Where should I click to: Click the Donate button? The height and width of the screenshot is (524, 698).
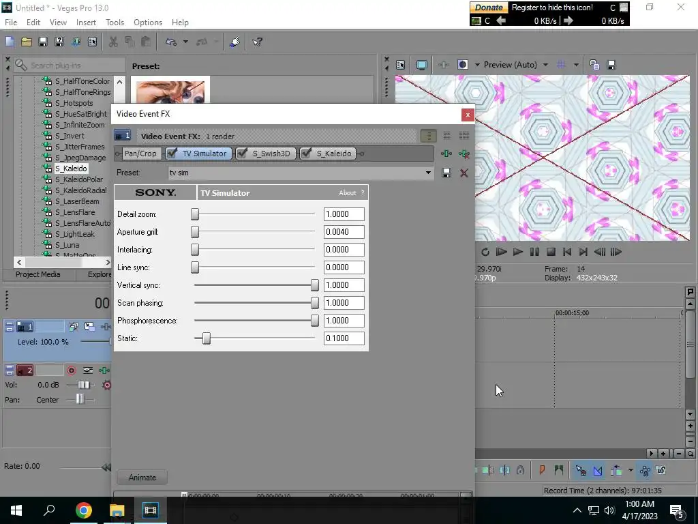coord(489,8)
